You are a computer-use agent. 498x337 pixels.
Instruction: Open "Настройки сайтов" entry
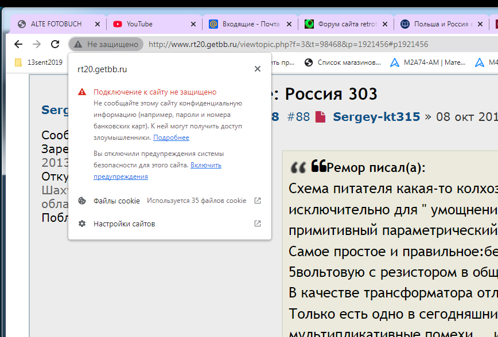point(124,224)
